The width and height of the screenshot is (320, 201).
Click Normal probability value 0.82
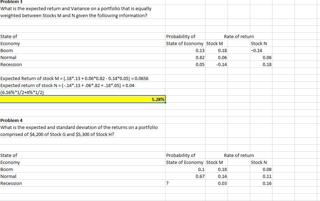200,57
